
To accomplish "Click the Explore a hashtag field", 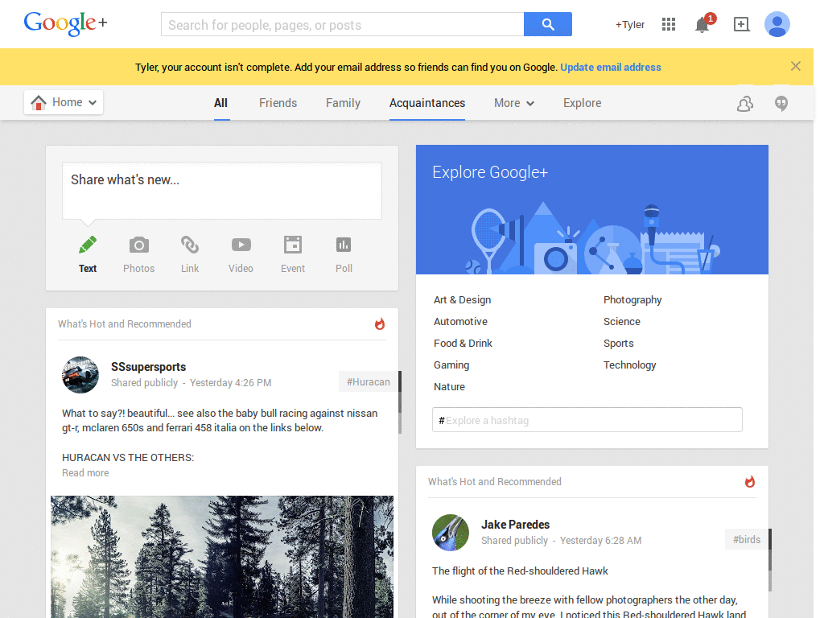I will click(x=587, y=420).
